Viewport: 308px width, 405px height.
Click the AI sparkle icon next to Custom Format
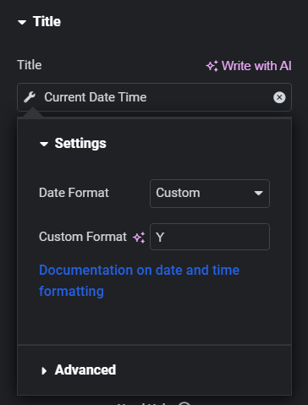139,238
